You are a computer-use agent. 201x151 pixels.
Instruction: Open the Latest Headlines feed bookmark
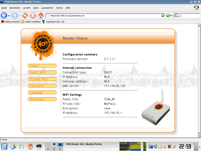31,22
